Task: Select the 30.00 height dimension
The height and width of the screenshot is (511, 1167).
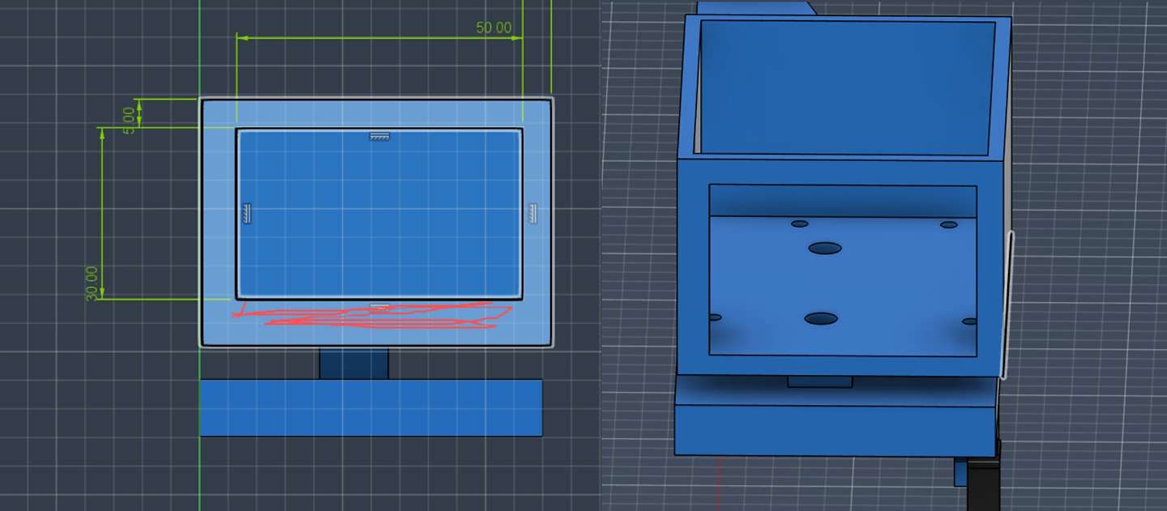Action: [92, 283]
